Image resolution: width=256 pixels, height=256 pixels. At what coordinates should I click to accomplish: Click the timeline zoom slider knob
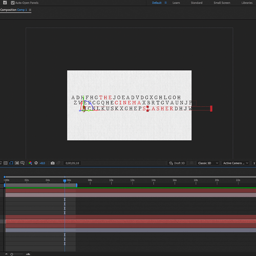point(12,254)
